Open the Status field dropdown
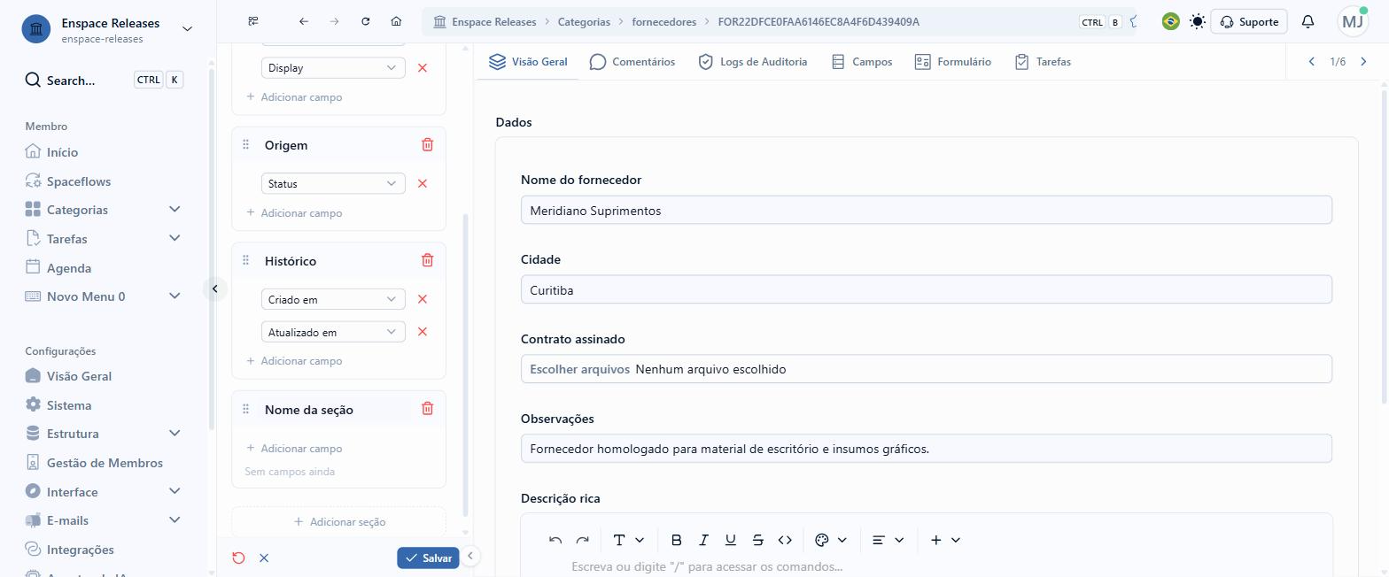The height and width of the screenshot is (577, 1389). (x=333, y=183)
